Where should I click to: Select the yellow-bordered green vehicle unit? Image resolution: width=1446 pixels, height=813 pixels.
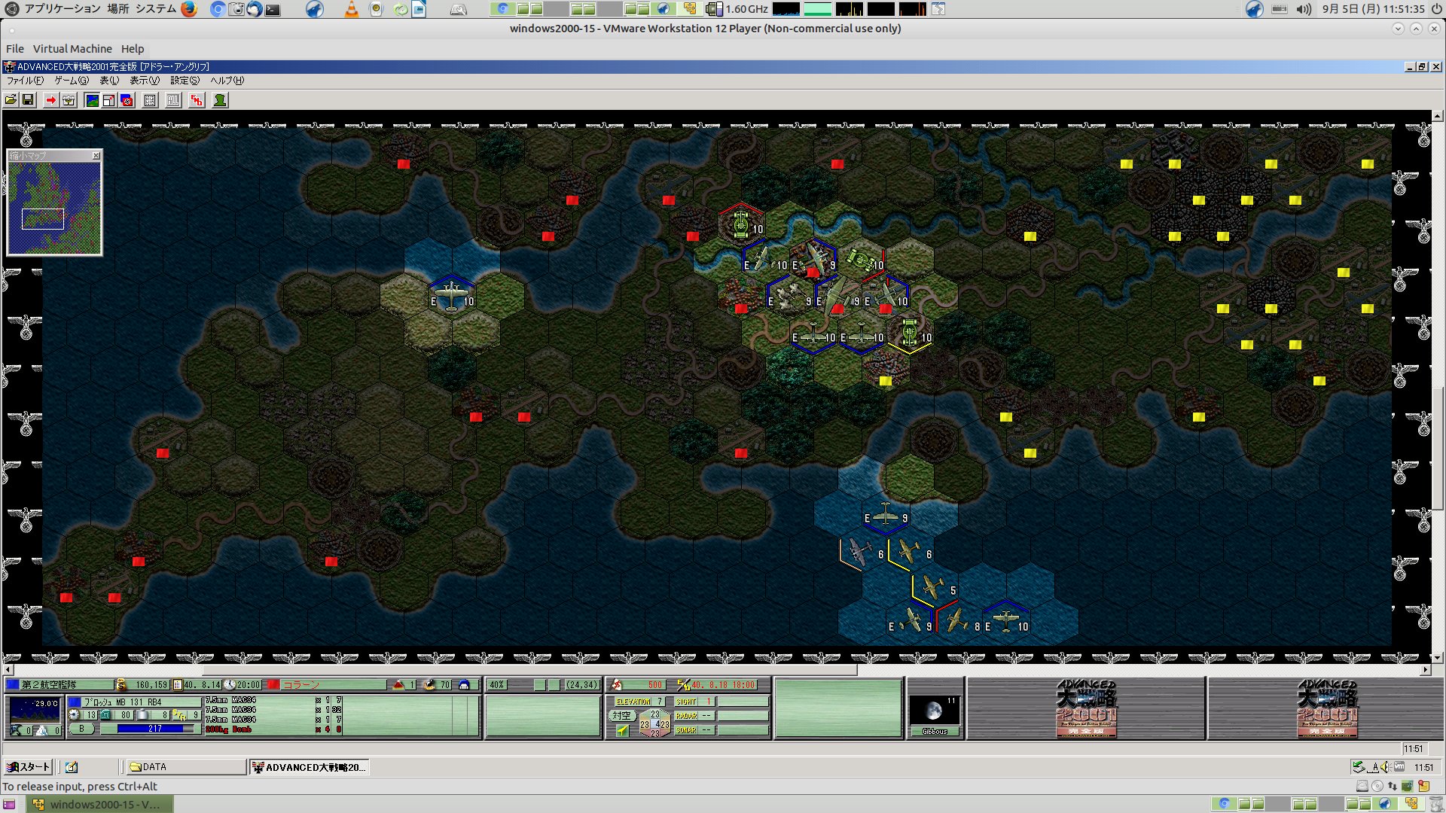pos(910,332)
